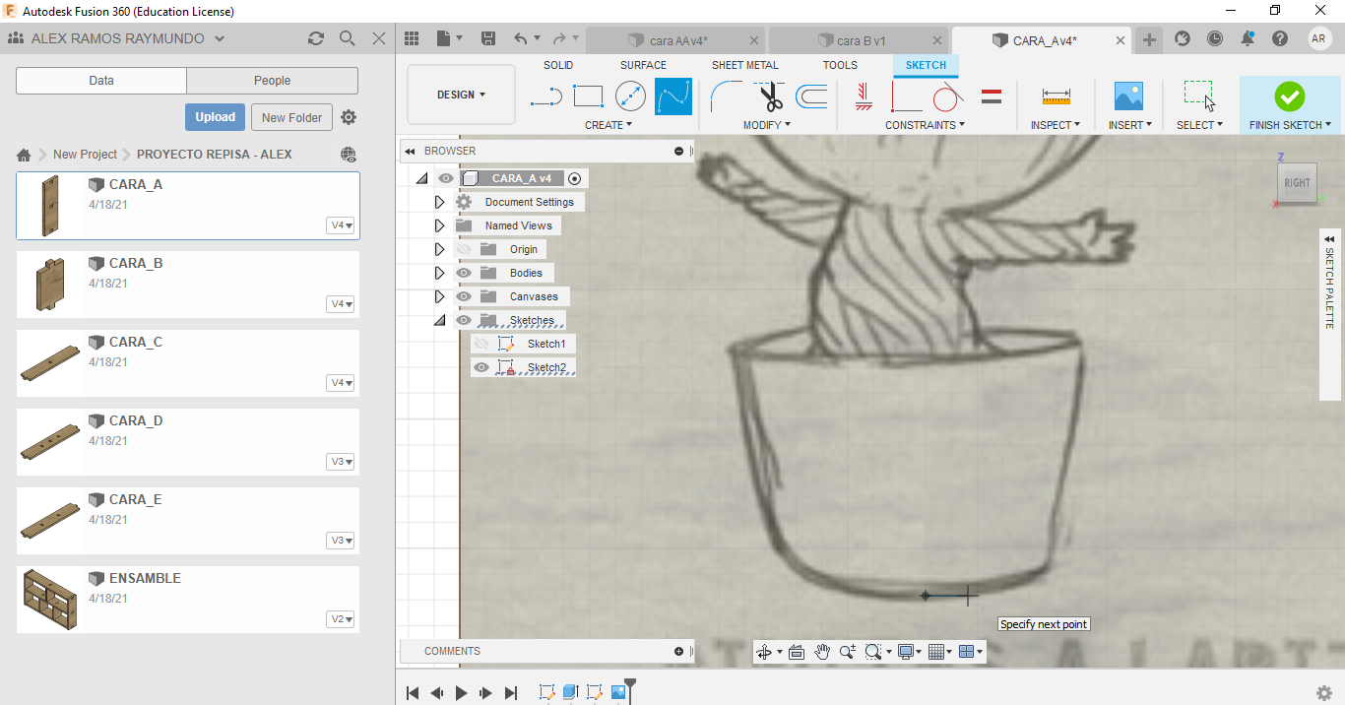Expand the Document Settings tree node
This screenshot has width=1345, height=705.
pos(439,202)
